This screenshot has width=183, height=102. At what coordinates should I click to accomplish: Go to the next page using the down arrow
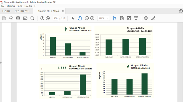48,18
